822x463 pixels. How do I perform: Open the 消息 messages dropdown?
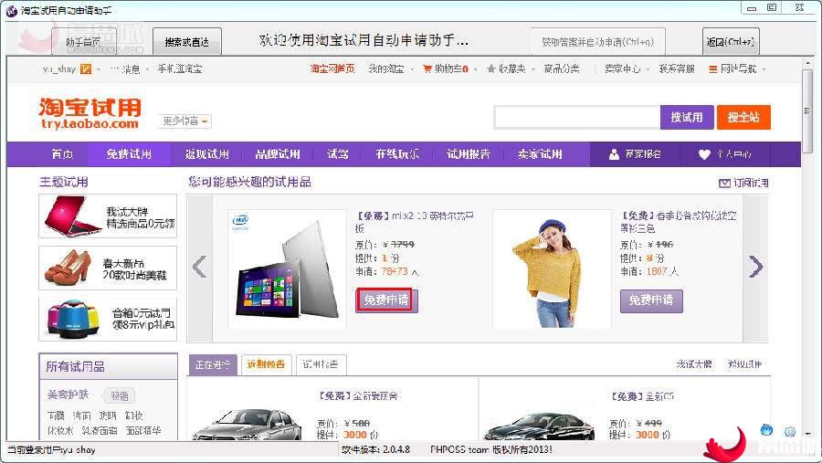[x=130, y=68]
